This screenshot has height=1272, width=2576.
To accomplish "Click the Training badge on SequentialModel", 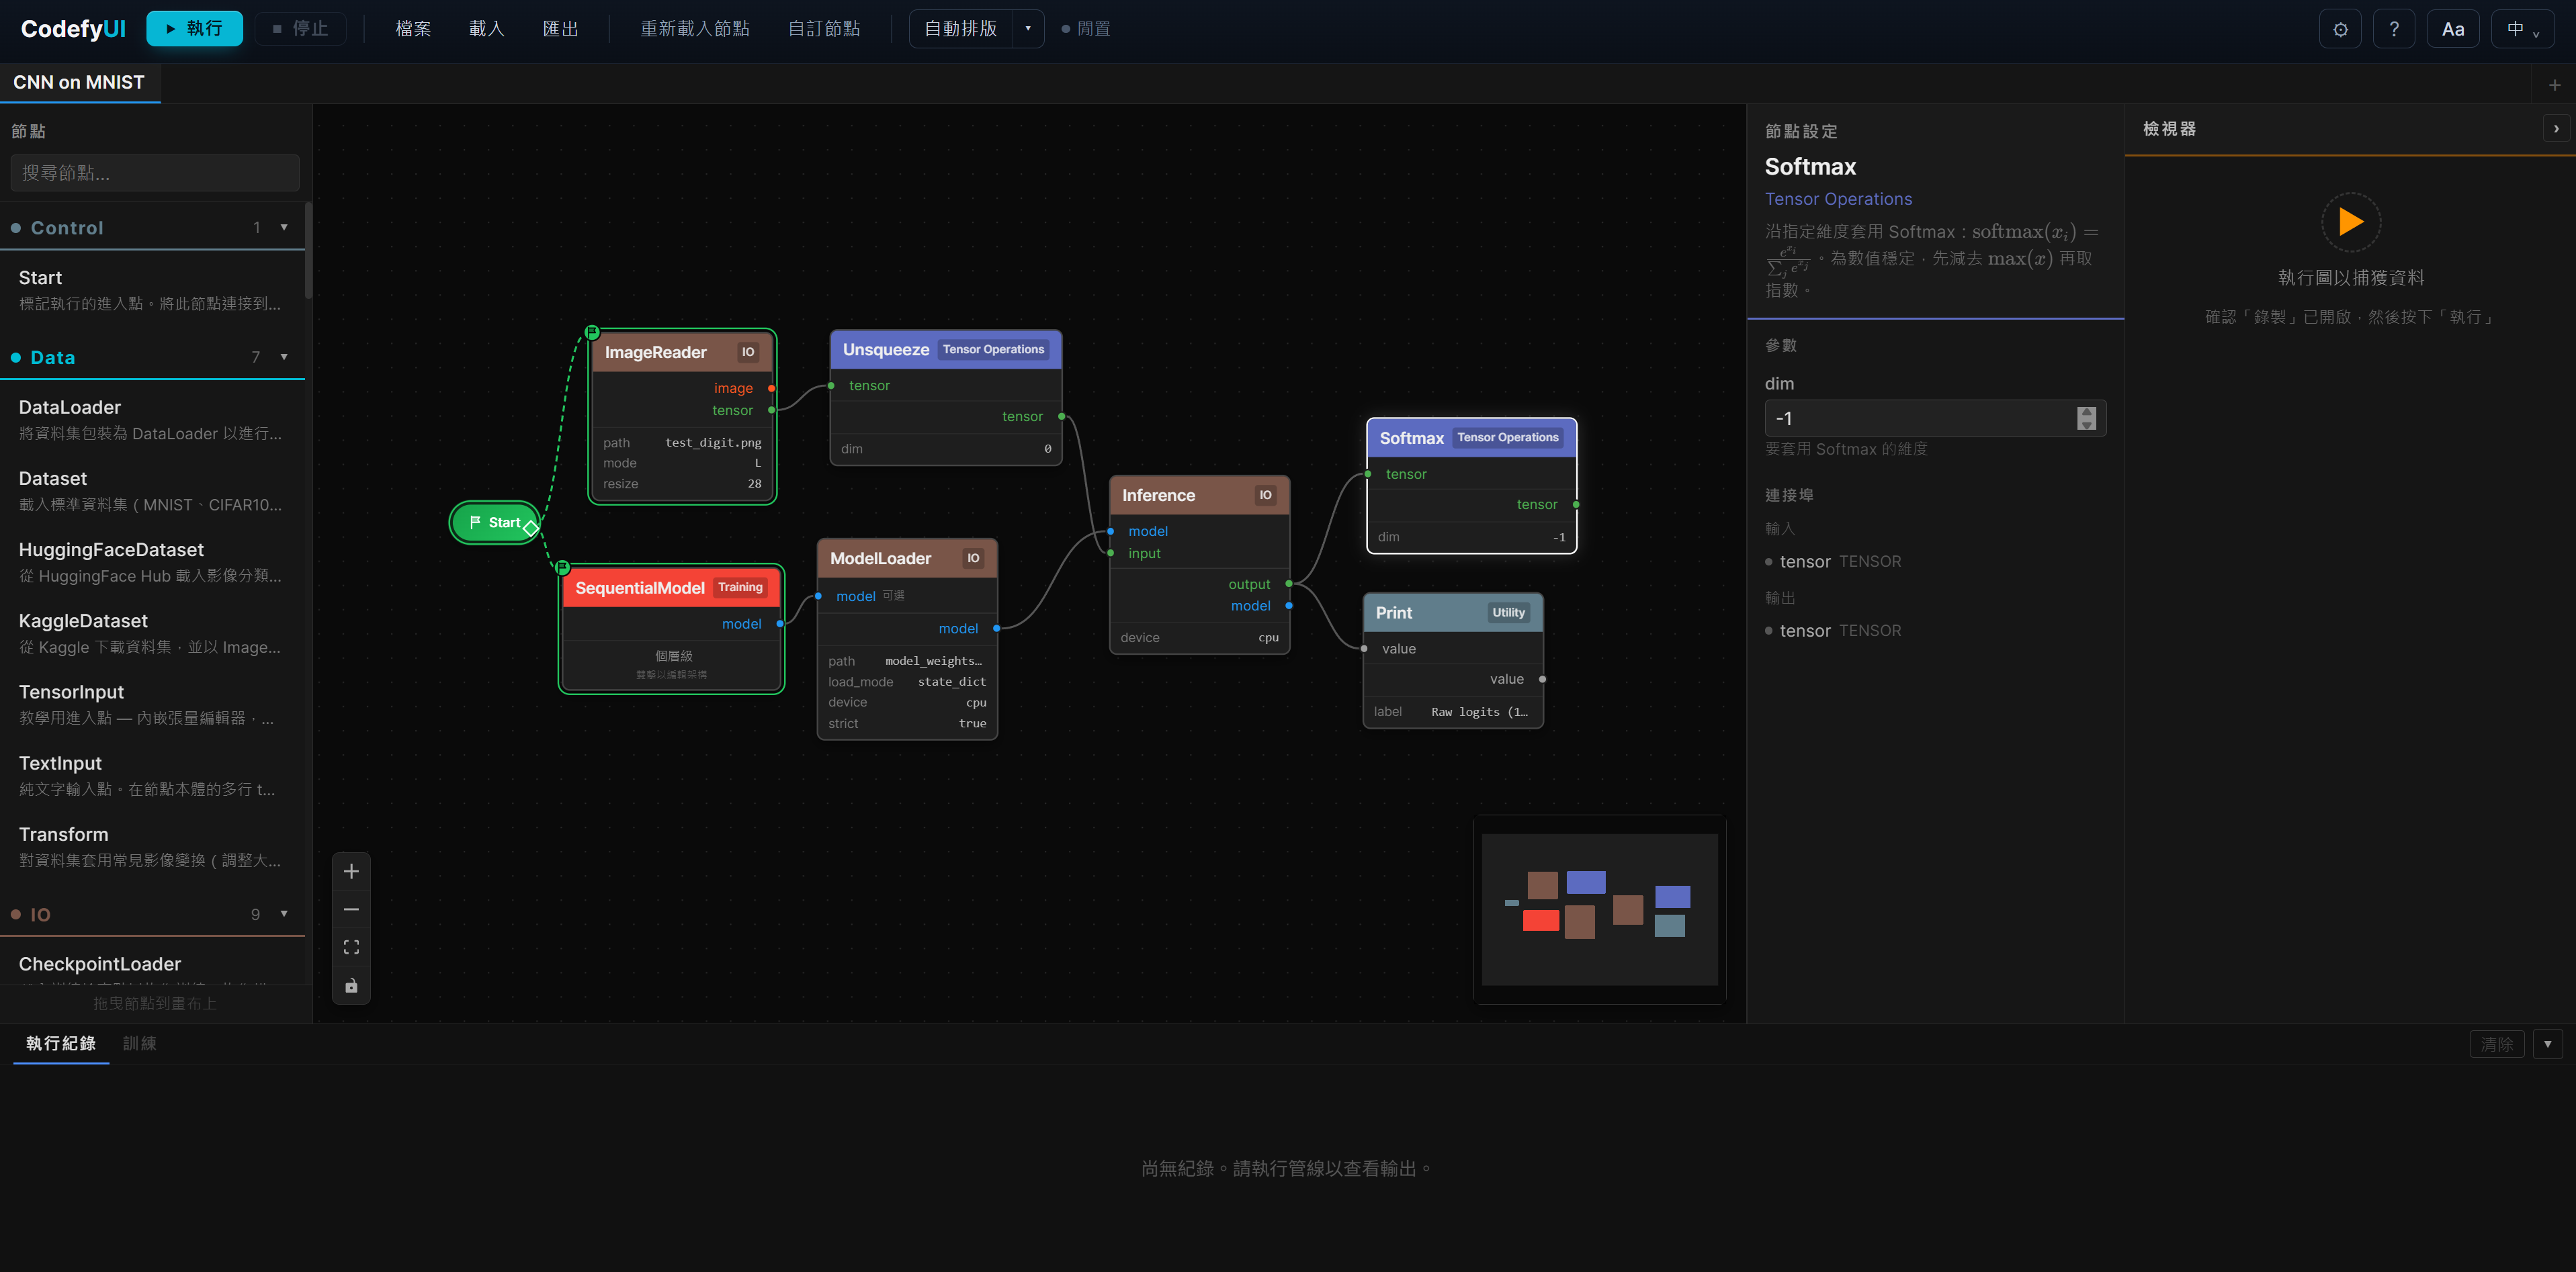I will point(740,588).
